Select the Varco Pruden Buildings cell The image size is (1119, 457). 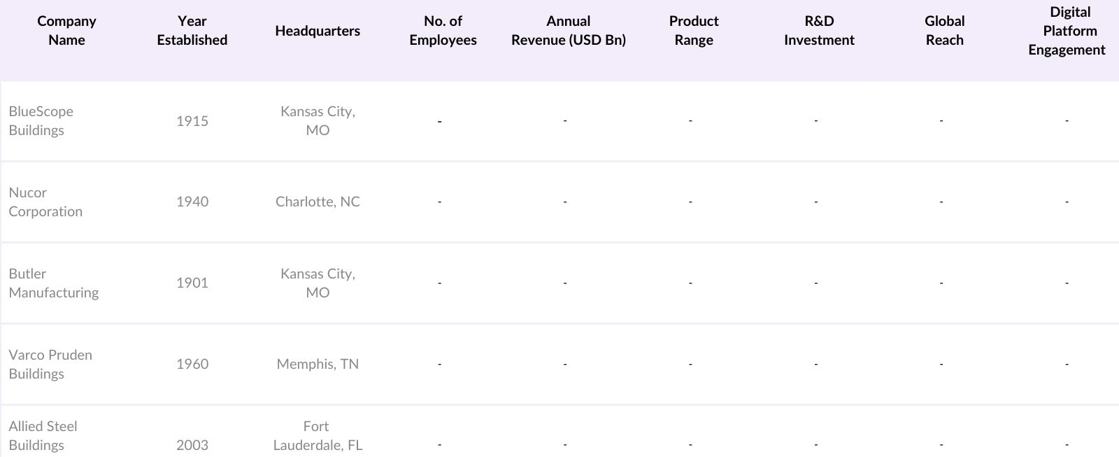pyautogui.click(x=50, y=365)
